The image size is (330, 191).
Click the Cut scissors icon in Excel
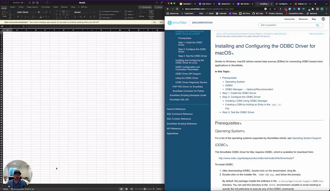click(10, 11)
